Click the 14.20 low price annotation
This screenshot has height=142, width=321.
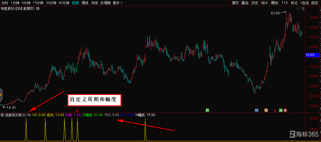coord(11,107)
